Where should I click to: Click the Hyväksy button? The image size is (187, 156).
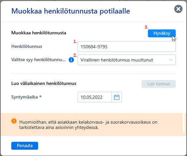162,33
